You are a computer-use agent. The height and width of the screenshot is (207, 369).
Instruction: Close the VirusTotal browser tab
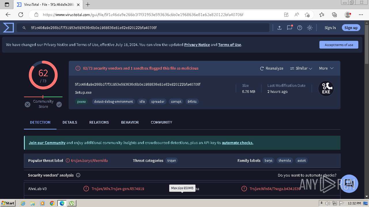(x=78, y=5)
